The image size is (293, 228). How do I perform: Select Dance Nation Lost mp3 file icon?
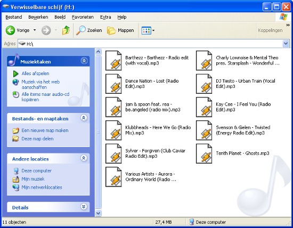[x=113, y=84]
